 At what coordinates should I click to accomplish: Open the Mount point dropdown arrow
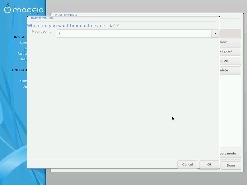215,34
